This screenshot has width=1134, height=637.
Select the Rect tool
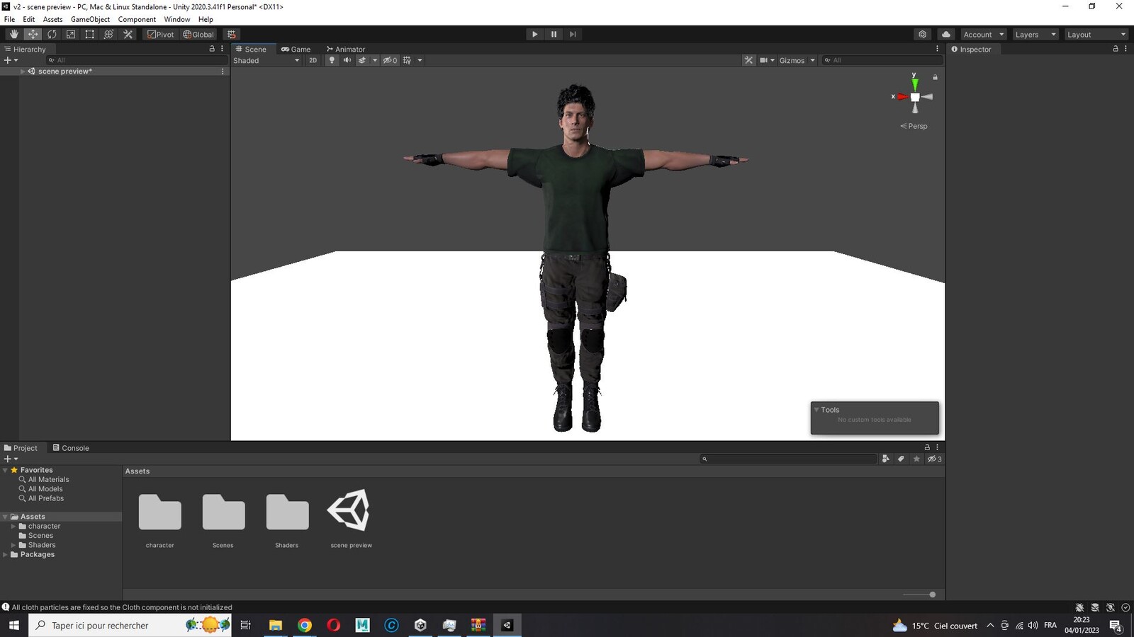(90, 34)
